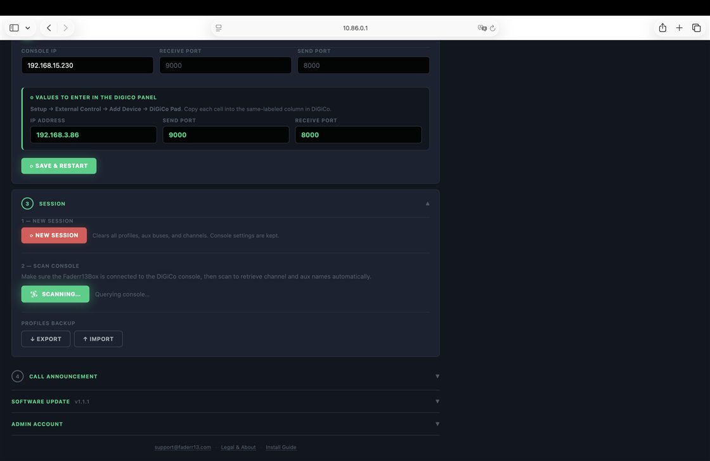Select the DiGiCo IP Address value 192.168.3.86
This screenshot has height=461, width=710.
tap(93, 135)
